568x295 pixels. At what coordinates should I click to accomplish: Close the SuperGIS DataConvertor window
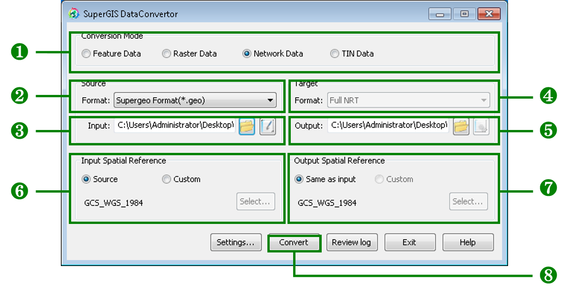pos(489,14)
